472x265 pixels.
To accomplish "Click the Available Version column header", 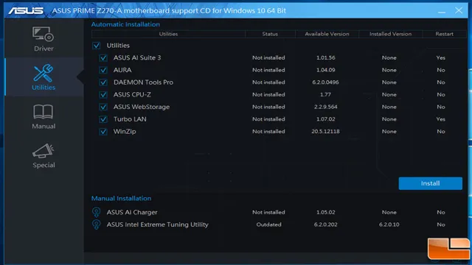I will 327,34.
